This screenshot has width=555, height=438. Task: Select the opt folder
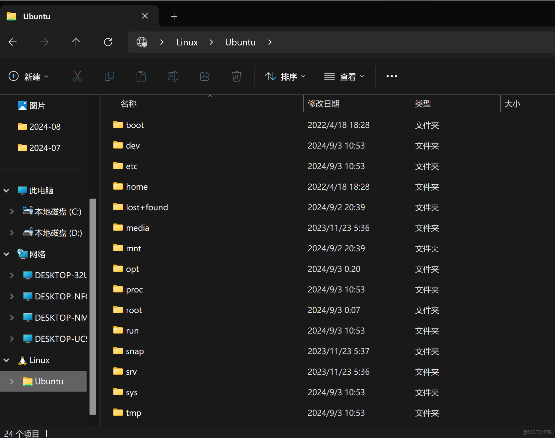[x=126, y=269]
